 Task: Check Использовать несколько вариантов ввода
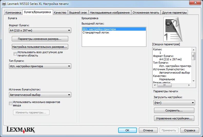click(11, 104)
